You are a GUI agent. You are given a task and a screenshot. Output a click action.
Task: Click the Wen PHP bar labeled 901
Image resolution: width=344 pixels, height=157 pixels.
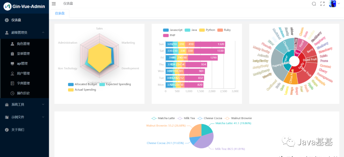195,71
